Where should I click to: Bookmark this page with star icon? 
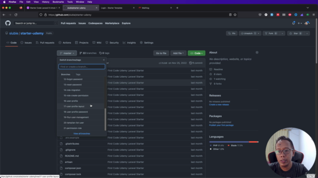235,15
